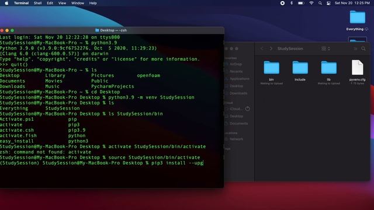Screen dimensions: 374x210
Task: Open Control Center icon
Action: point(328,3)
